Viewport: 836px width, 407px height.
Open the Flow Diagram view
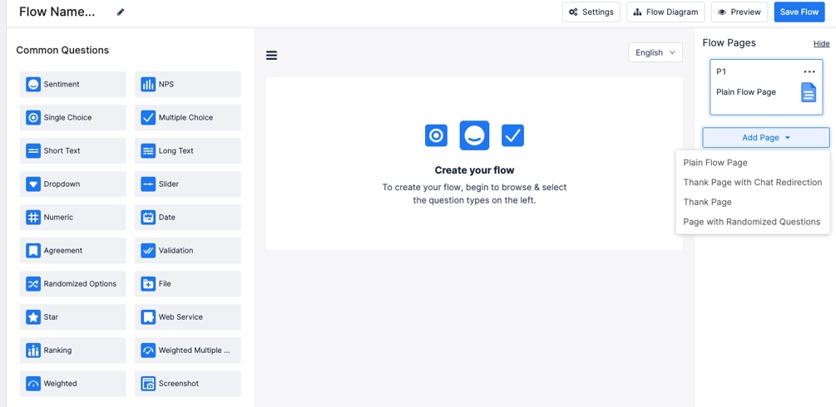point(665,12)
